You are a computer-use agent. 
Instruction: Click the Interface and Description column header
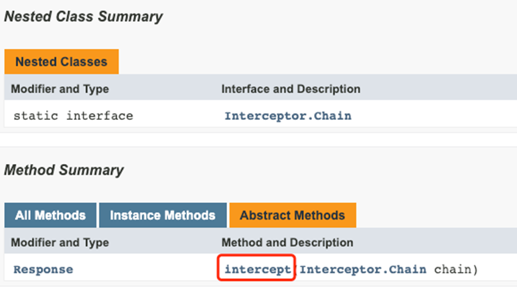pyautogui.click(x=291, y=88)
